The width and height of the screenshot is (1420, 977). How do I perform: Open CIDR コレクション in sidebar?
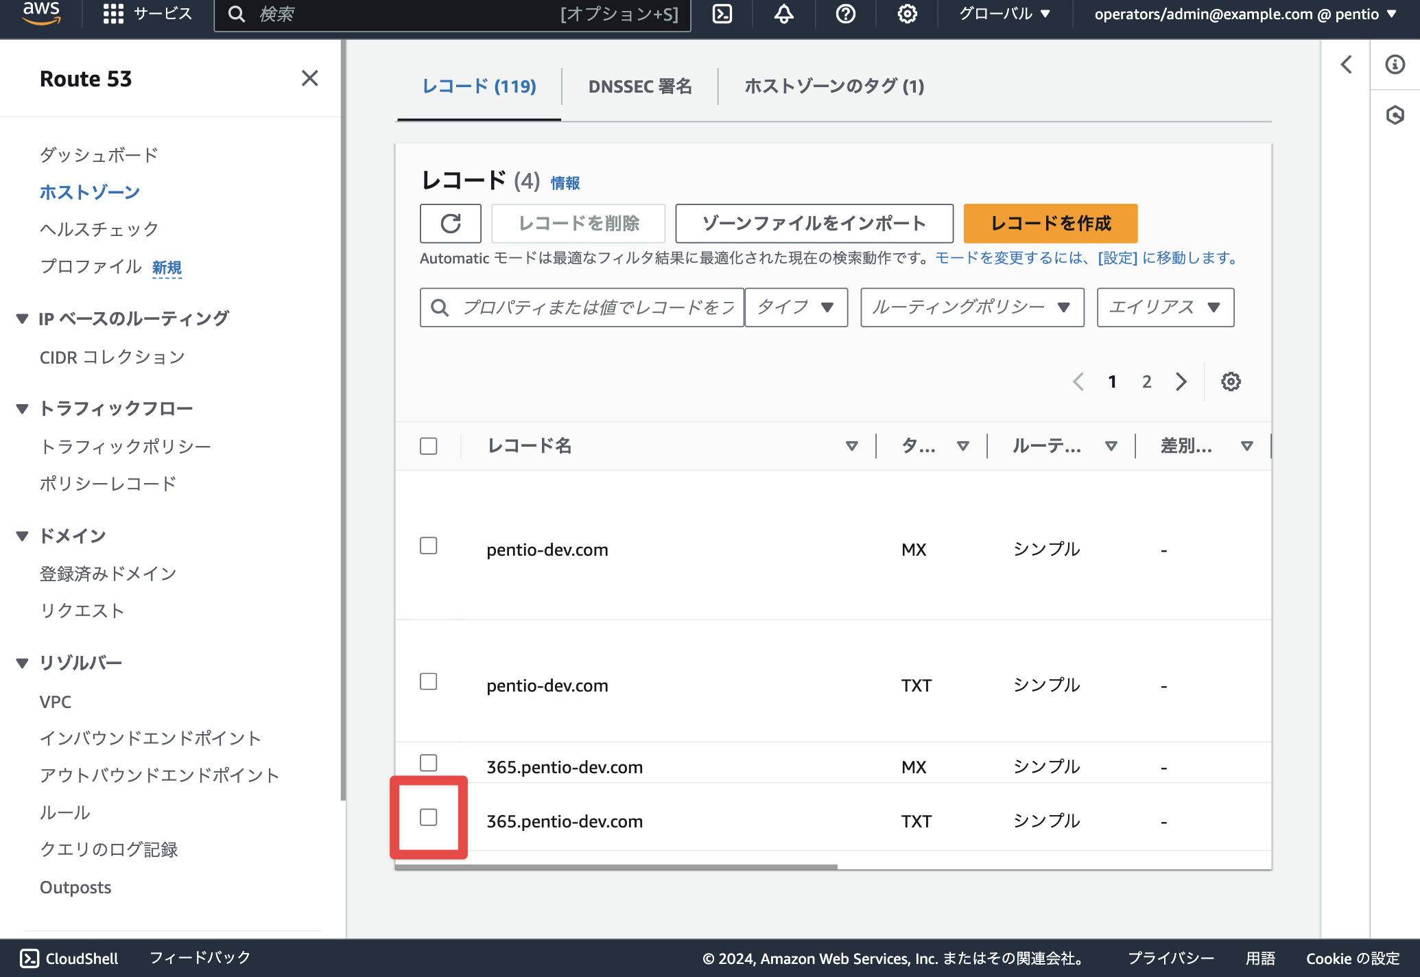(x=112, y=357)
